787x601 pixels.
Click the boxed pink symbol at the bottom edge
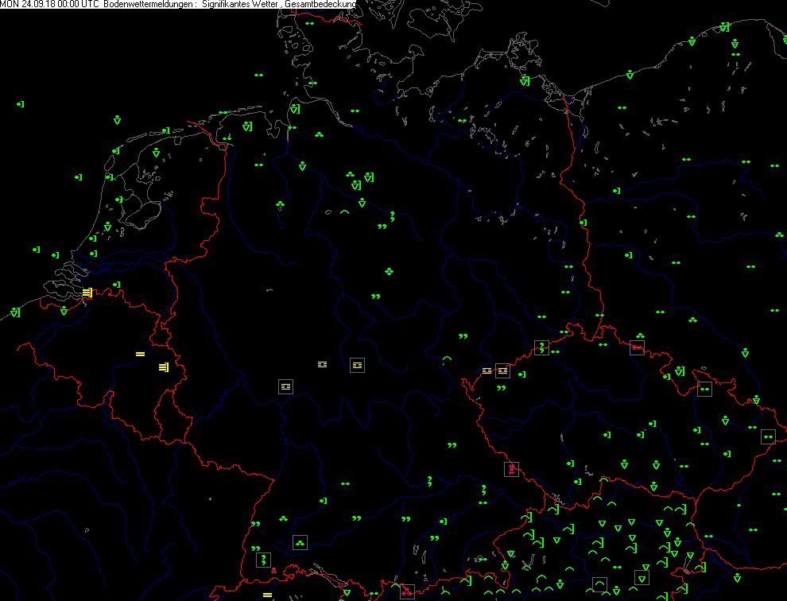click(x=407, y=591)
